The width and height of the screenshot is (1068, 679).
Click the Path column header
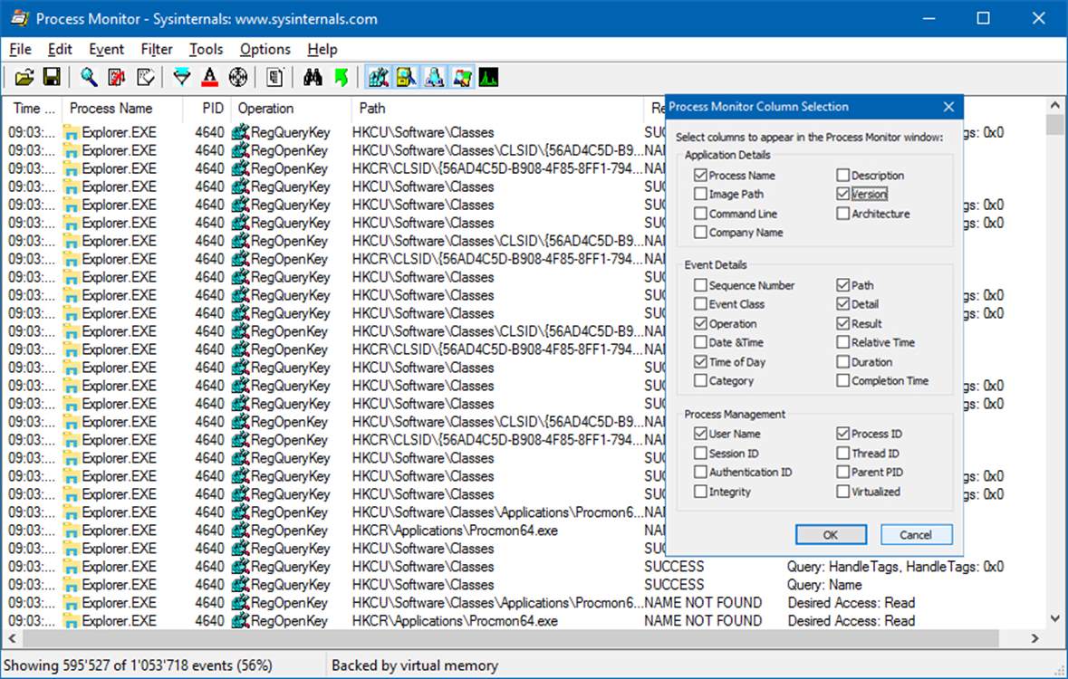point(496,109)
